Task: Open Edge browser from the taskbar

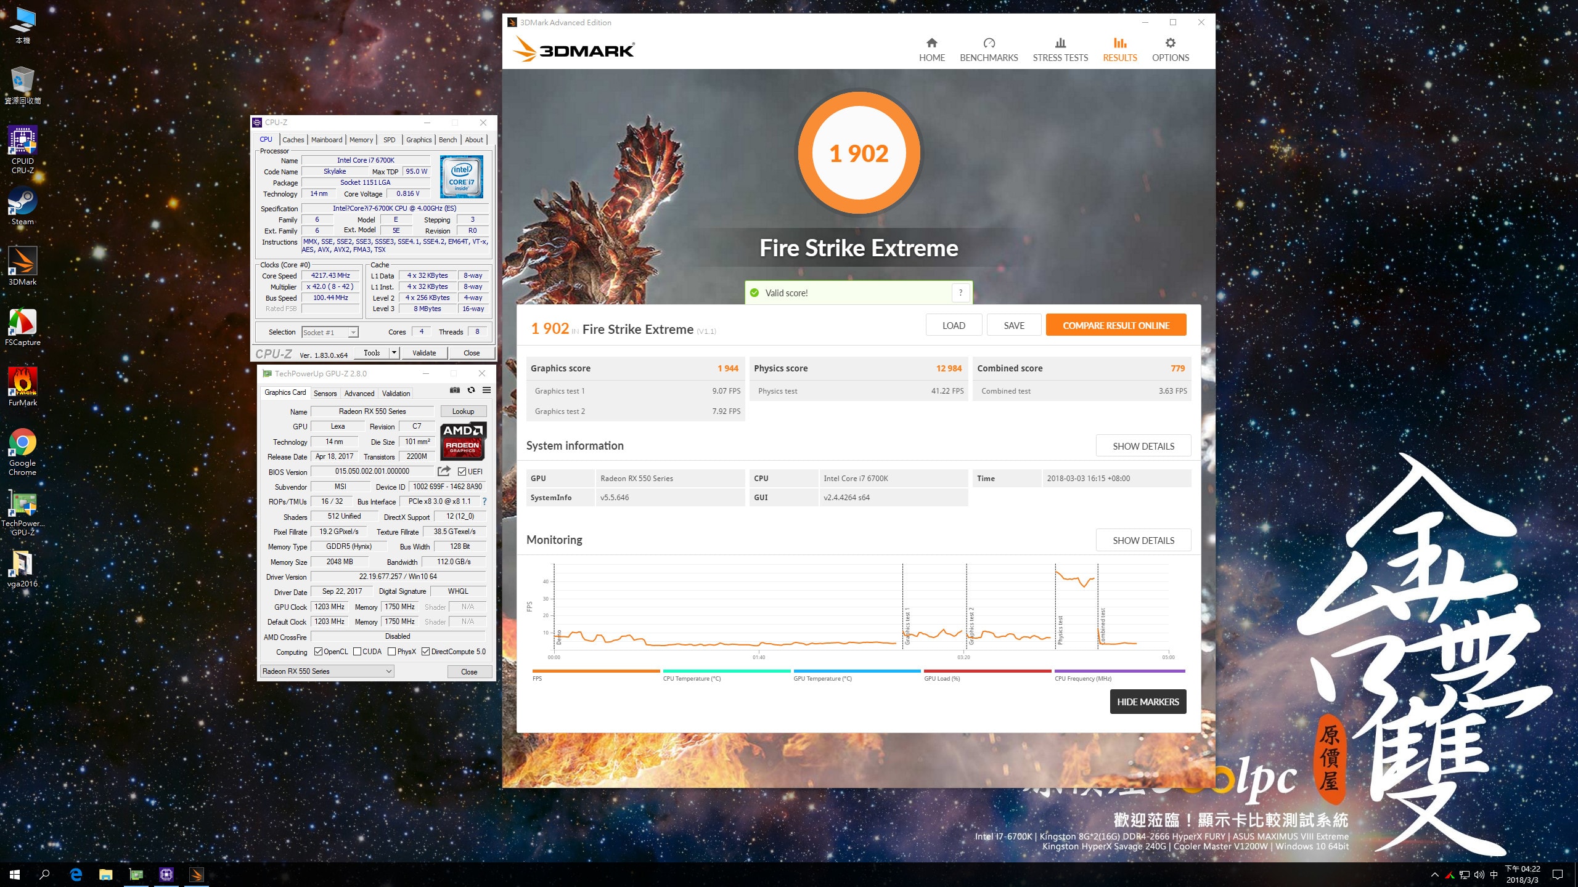Action: point(76,875)
